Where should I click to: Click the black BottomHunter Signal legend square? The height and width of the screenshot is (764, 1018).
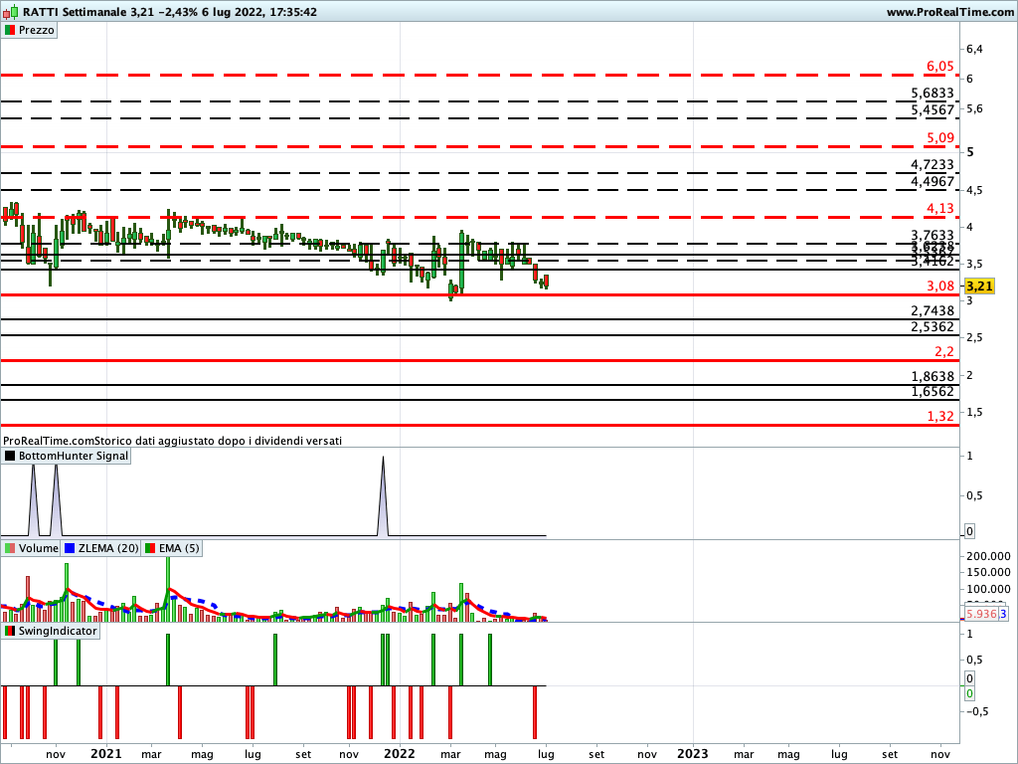[10, 456]
